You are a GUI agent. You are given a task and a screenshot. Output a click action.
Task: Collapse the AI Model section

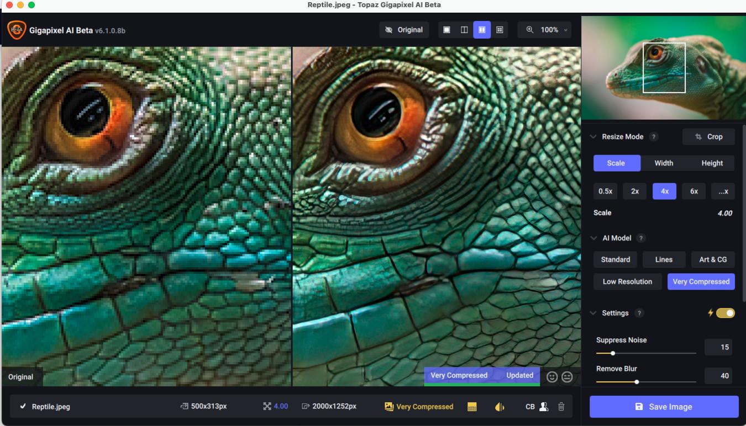pos(593,238)
